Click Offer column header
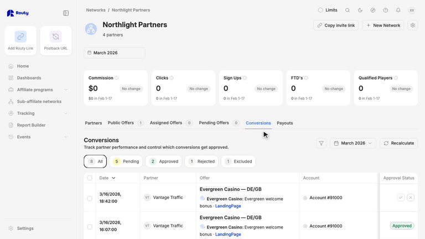Viewport: 425px width, 239px height. click(x=205, y=178)
